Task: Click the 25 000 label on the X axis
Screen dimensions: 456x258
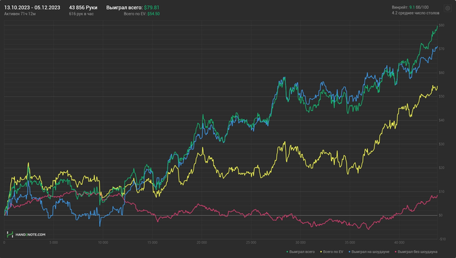Action: pos(251,242)
